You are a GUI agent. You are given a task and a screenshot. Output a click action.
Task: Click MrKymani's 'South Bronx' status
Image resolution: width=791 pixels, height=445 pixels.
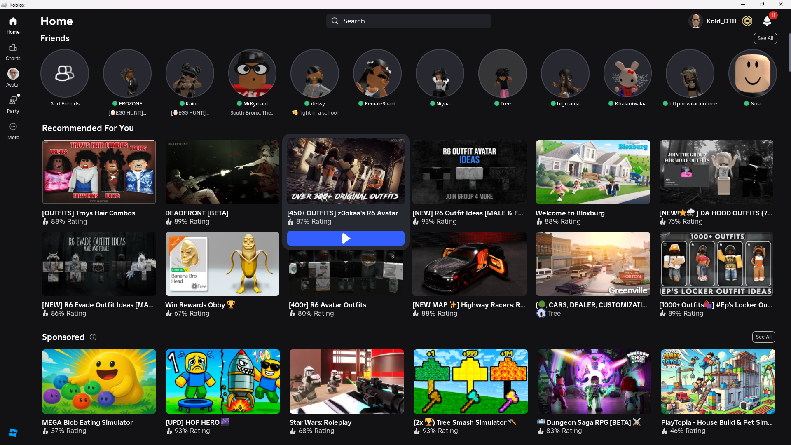tap(252, 113)
